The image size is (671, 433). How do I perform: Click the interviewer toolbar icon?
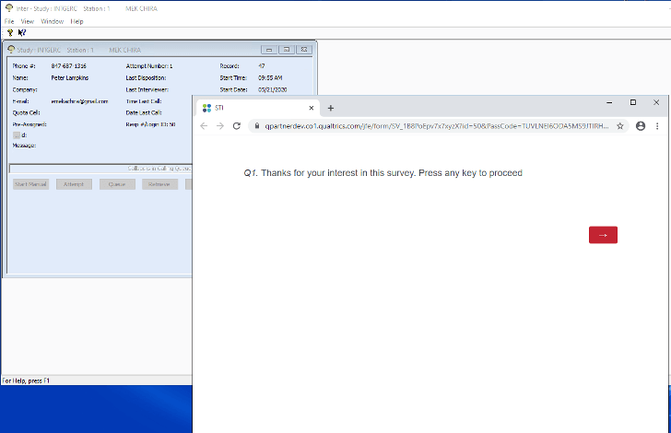(10, 32)
